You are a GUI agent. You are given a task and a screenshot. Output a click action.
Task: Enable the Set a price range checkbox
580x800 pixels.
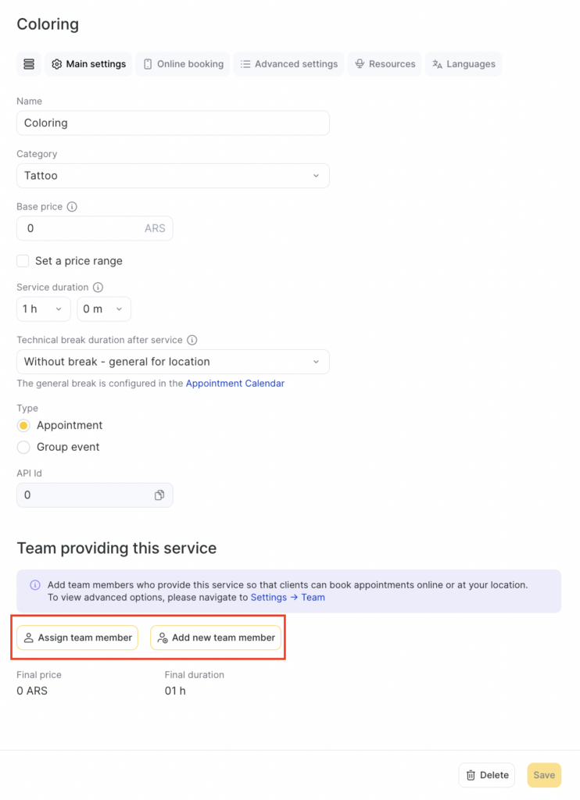23,261
